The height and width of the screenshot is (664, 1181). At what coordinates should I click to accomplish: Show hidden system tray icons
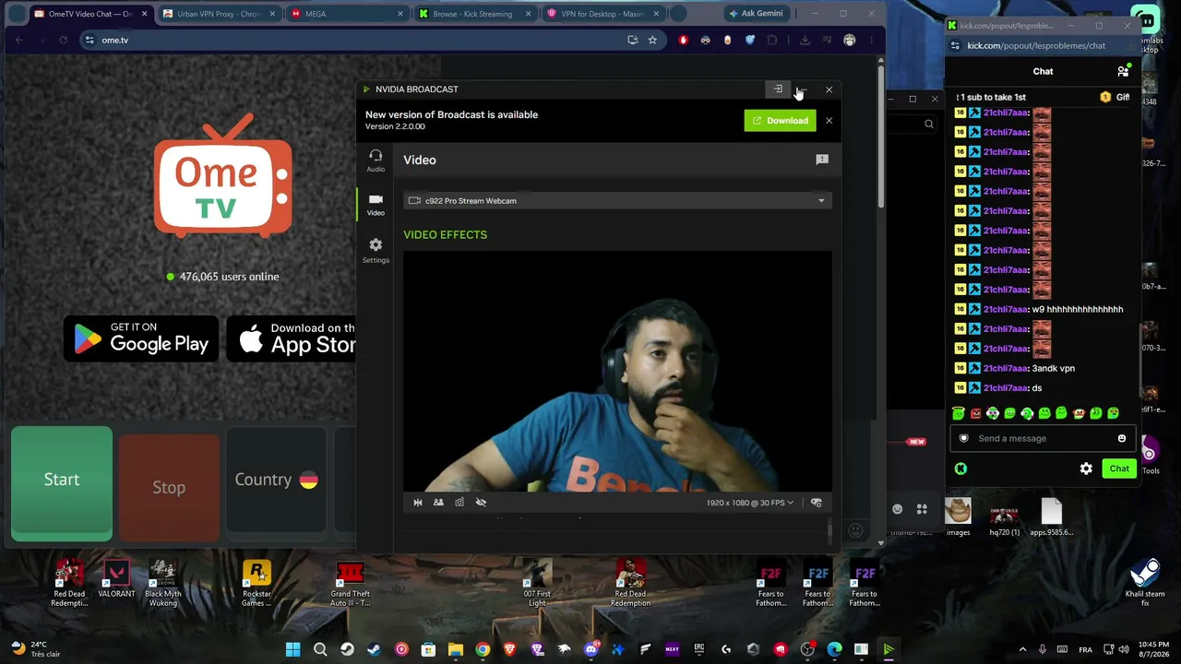point(1022,649)
